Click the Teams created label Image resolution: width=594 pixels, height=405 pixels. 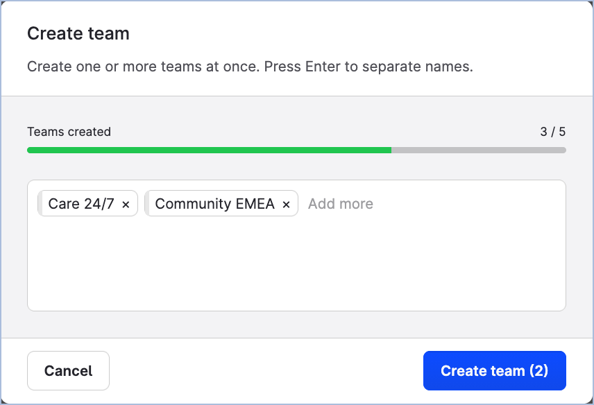[69, 131]
